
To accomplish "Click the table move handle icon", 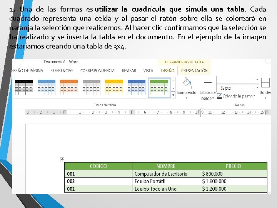I will (62, 160).
